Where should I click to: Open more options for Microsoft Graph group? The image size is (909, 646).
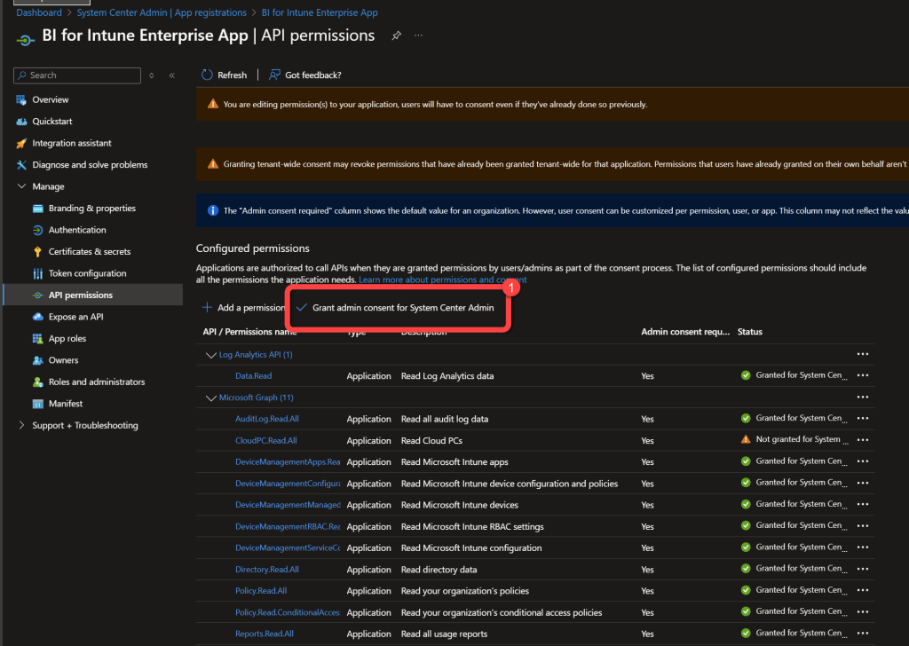coord(863,397)
